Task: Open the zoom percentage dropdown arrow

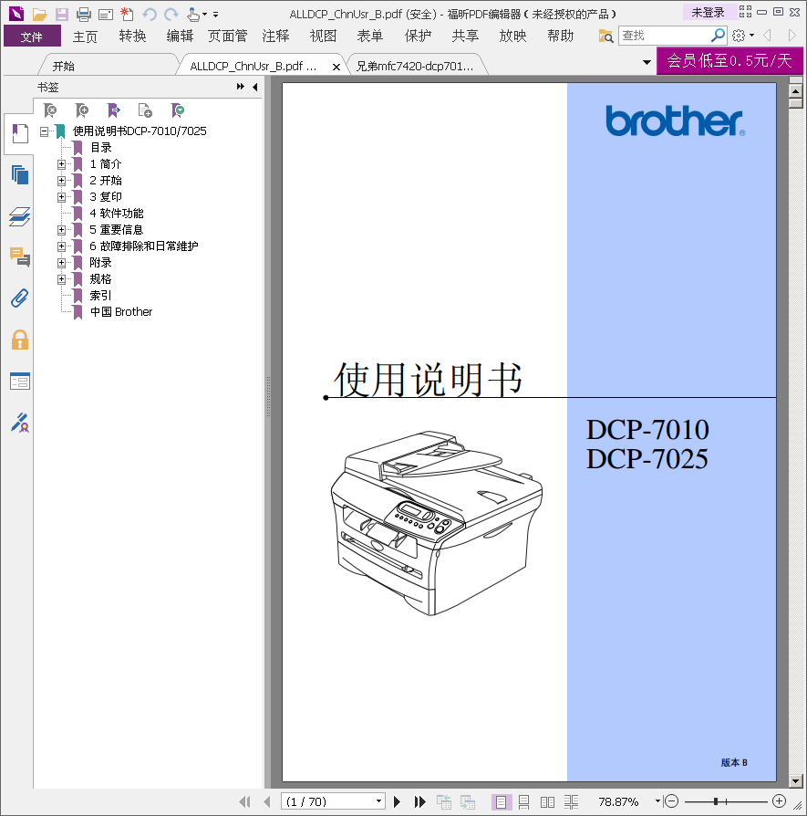Action: click(657, 801)
